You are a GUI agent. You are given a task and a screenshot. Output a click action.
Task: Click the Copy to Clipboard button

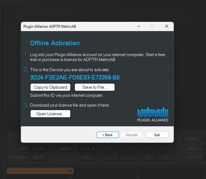point(50,87)
